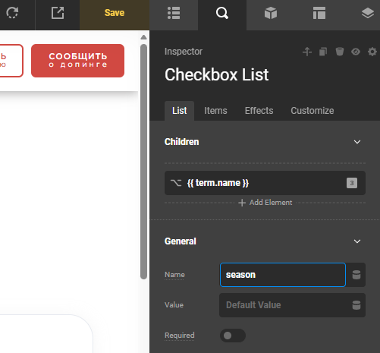Collapse the Children section

357,142
